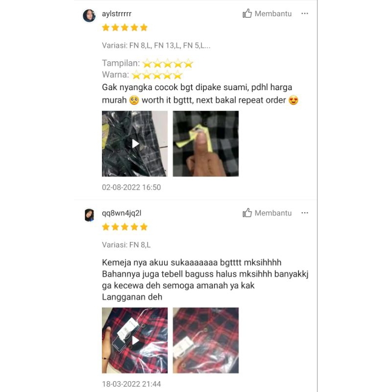Viewport: 392px width, 392px height.
Task: Play the black plaid shirt review video
Action: coord(135,144)
